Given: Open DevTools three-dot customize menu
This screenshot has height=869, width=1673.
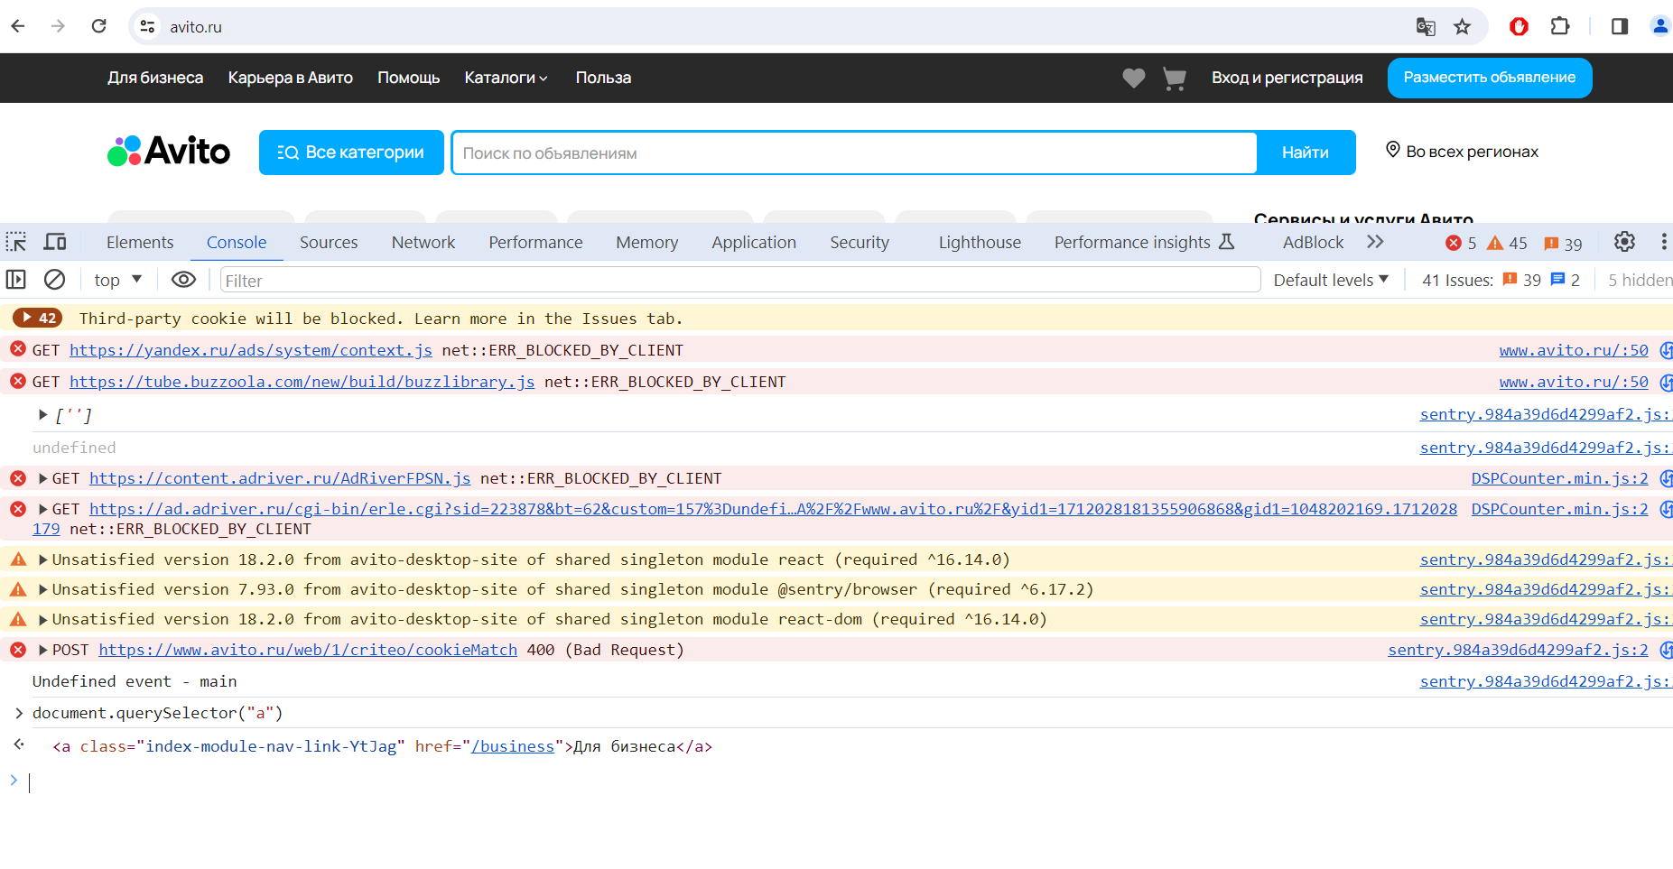Looking at the screenshot, I should click(x=1663, y=242).
